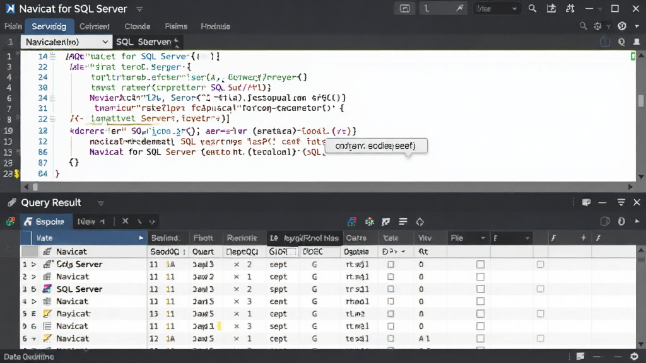Open the dropdown arrow beside the window title
Image resolution: width=646 pixels, height=363 pixels.
pos(139,9)
